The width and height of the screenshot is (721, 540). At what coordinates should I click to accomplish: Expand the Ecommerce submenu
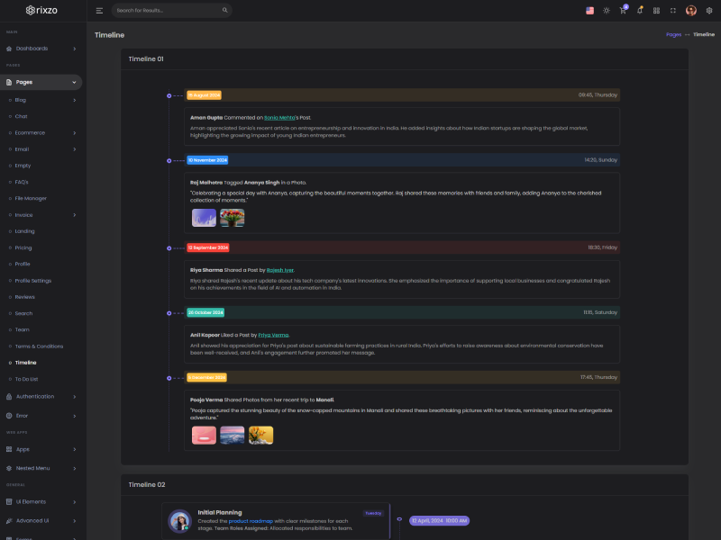coord(41,132)
